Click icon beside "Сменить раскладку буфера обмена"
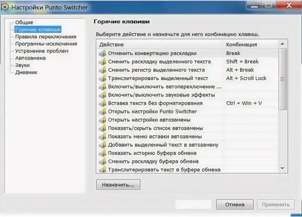Screen dimensions: 302x217 click(x=103, y=161)
